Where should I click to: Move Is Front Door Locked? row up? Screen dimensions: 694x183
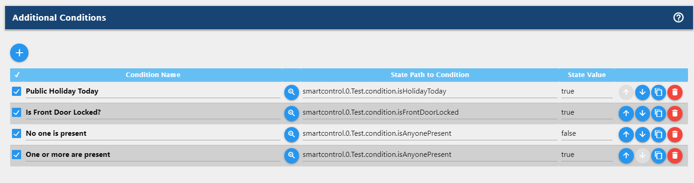626,113
